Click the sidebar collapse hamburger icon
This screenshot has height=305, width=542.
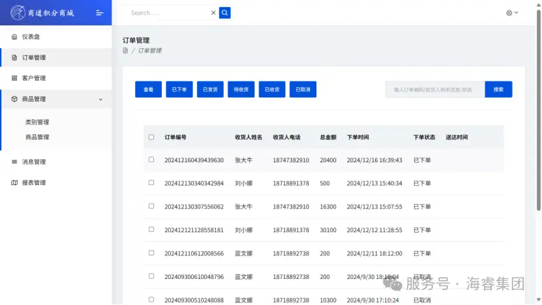pos(99,12)
